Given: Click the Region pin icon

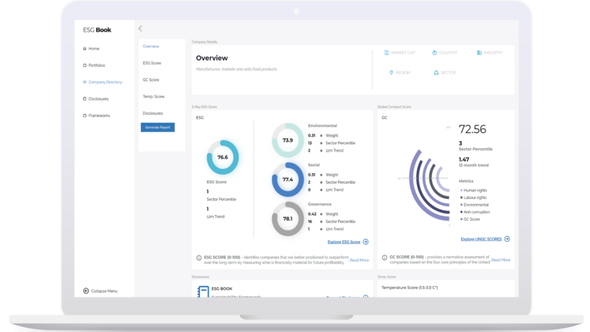Looking at the screenshot, I should pyautogui.click(x=391, y=72).
